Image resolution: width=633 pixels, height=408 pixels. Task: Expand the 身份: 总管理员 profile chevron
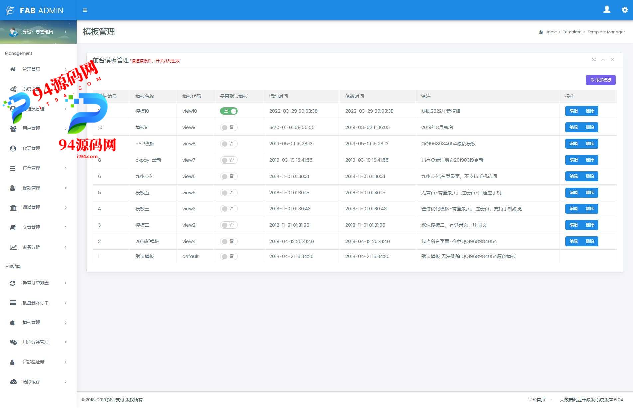click(x=66, y=32)
